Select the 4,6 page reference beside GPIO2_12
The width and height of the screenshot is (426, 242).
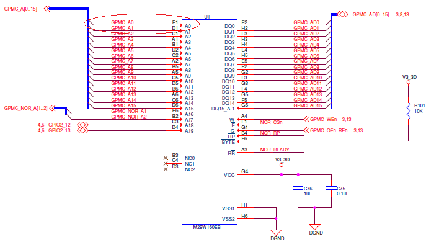pos(41,125)
